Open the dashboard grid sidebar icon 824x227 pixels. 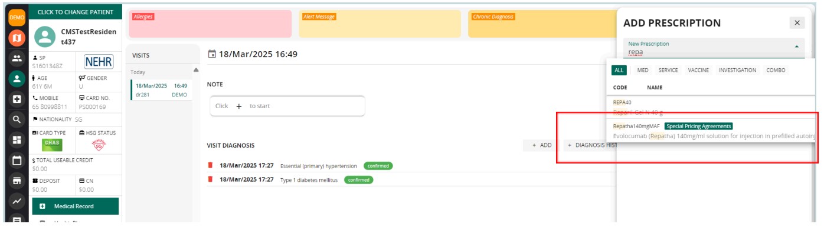[x=17, y=140]
